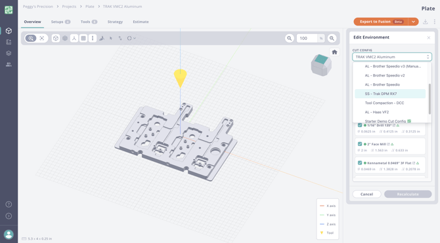Click the zoom out magnifier icon
Viewport: 440px width, 243px height.
click(290, 39)
